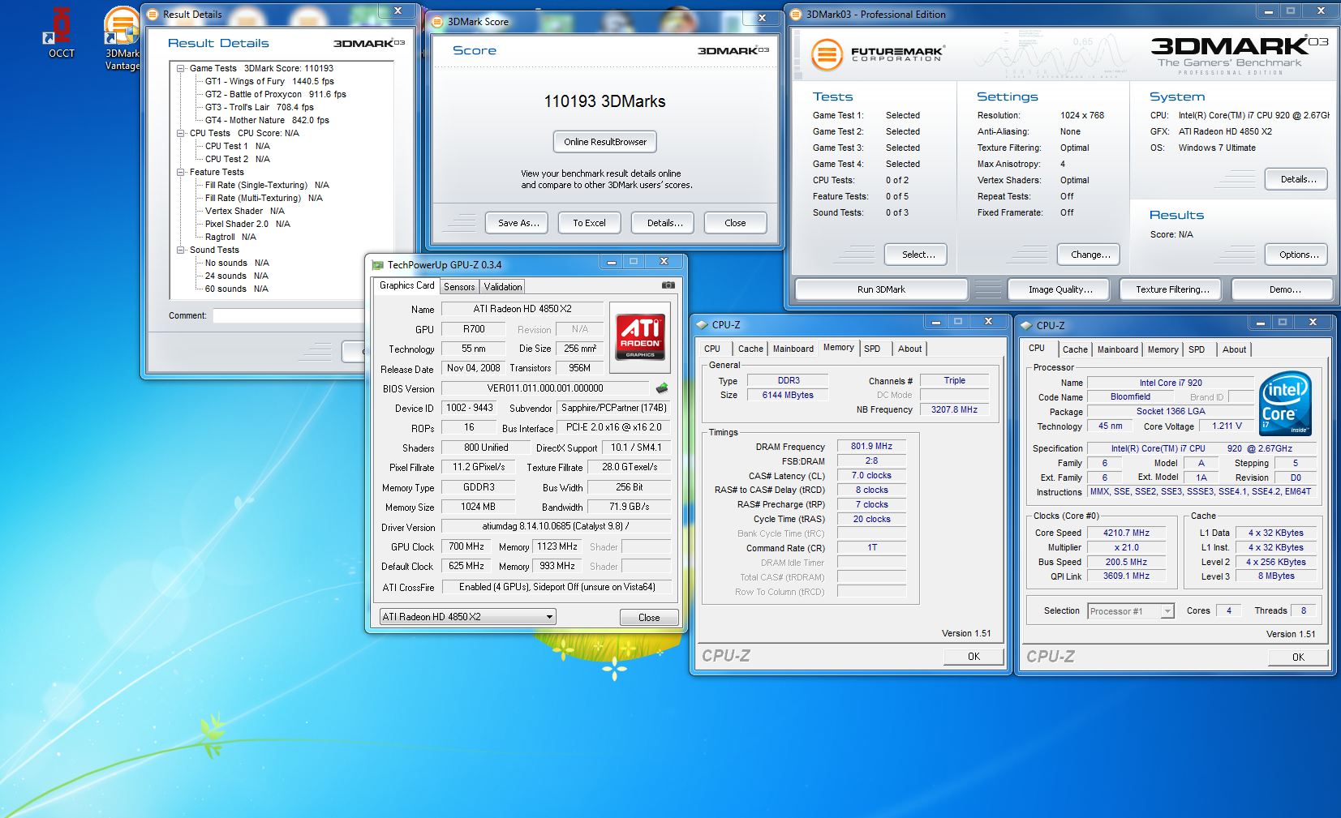
Task: Collapse the Feature Tests tree node
Action: point(181,172)
